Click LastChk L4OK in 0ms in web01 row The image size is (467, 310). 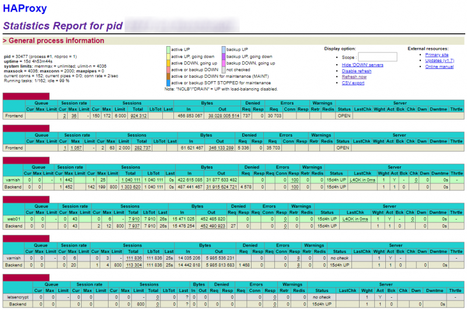click(355, 219)
